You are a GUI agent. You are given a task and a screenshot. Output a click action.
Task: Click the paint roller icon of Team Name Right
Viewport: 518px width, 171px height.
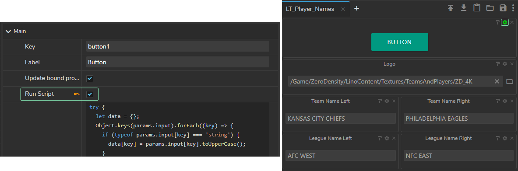pyautogui.click(x=498, y=101)
